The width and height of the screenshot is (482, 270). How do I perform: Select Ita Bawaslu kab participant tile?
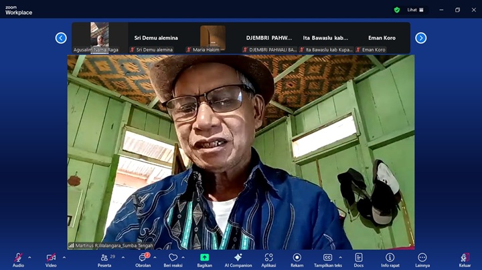point(325,37)
